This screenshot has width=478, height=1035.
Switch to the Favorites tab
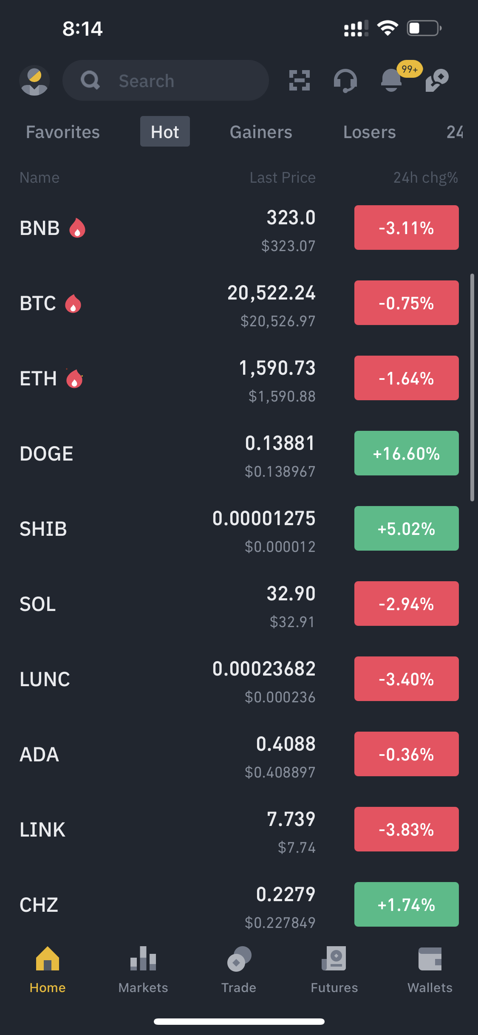[63, 132]
